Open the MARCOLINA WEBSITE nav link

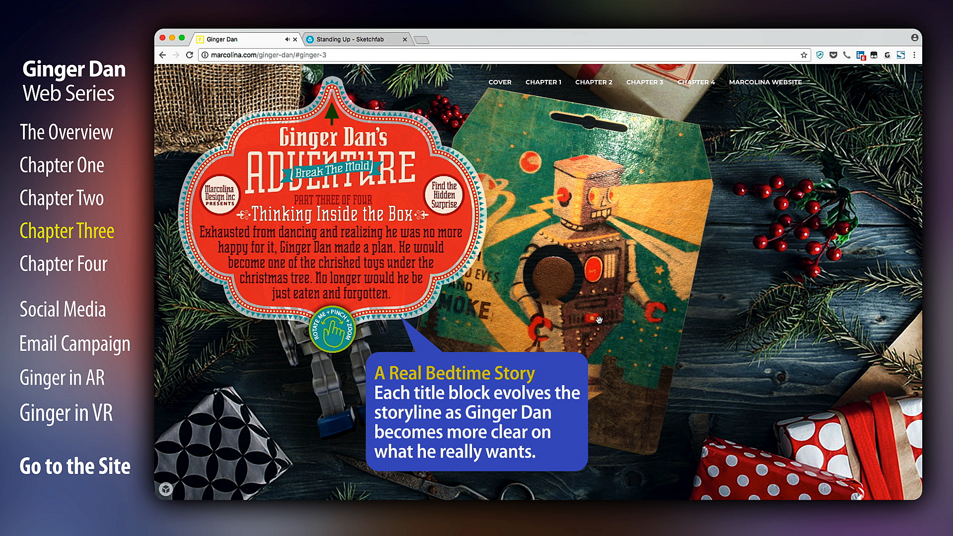click(x=765, y=82)
